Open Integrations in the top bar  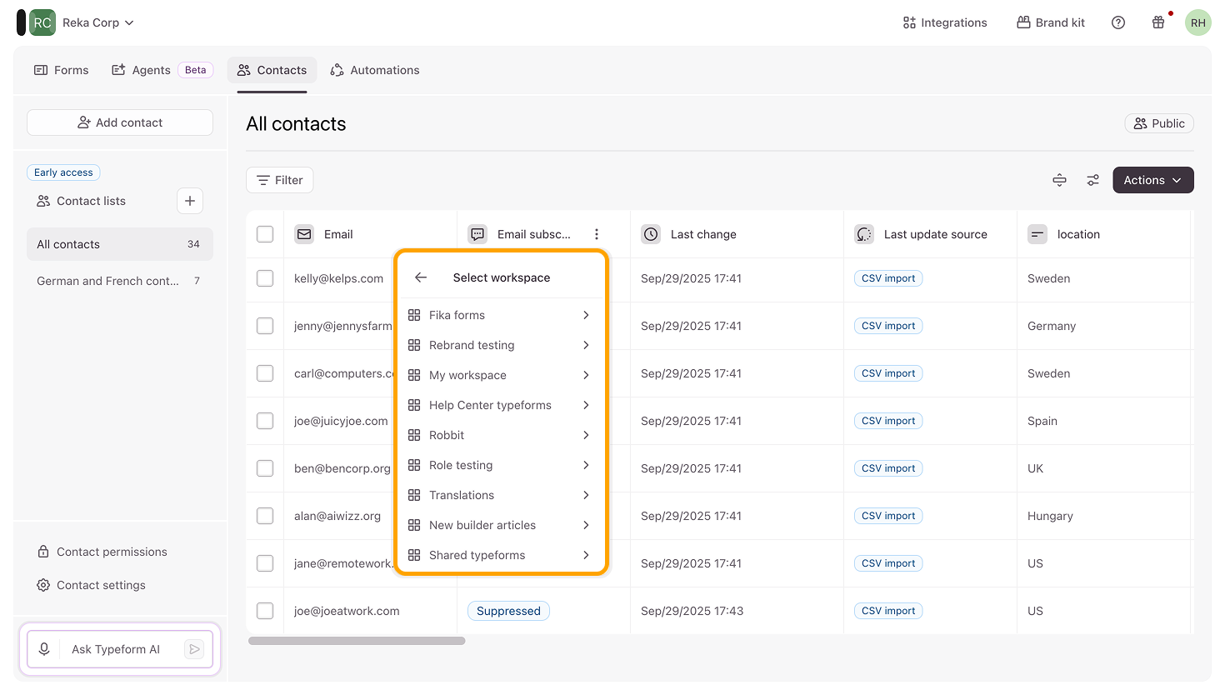[x=945, y=22]
